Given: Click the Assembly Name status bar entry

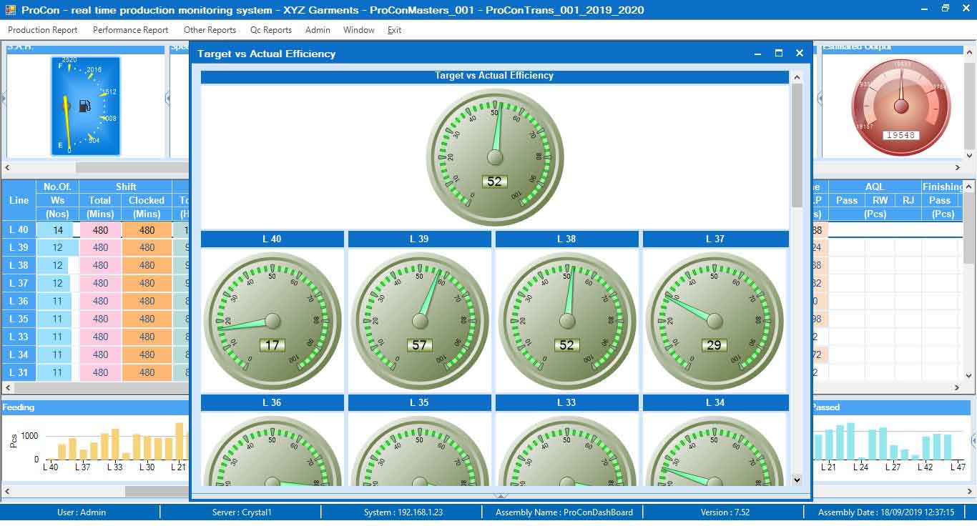Looking at the screenshot, I should [564, 512].
